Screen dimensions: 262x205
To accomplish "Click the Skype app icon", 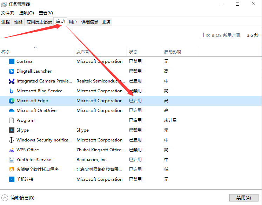I will (12, 130).
